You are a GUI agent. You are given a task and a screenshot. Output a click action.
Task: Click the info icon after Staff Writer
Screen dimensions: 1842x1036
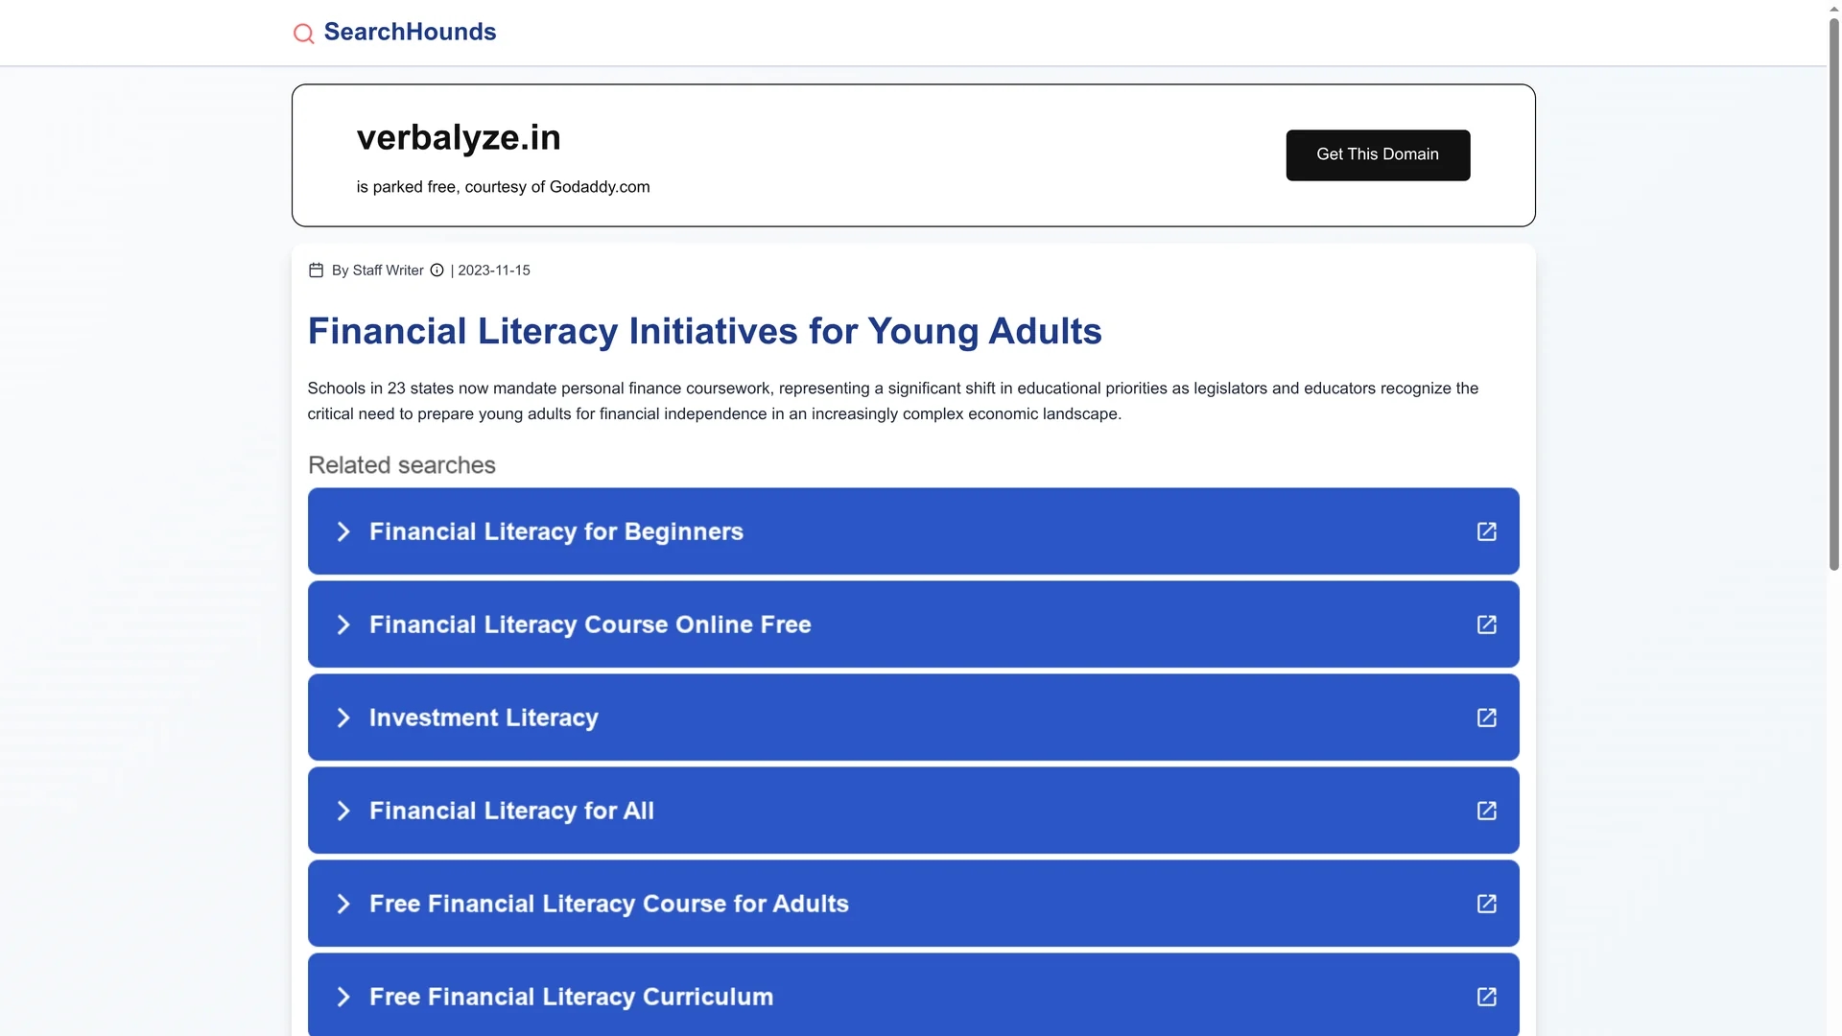click(437, 271)
